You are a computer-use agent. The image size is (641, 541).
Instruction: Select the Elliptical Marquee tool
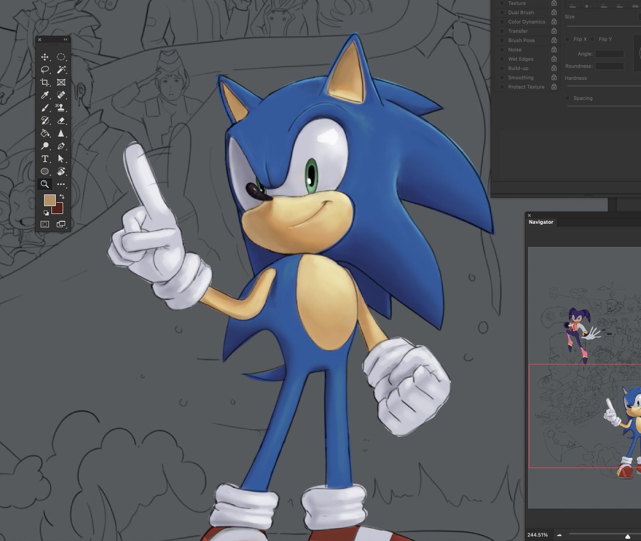click(61, 57)
